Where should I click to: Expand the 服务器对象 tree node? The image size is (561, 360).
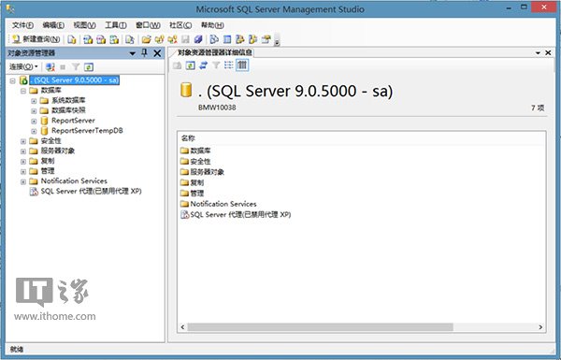click(23, 151)
